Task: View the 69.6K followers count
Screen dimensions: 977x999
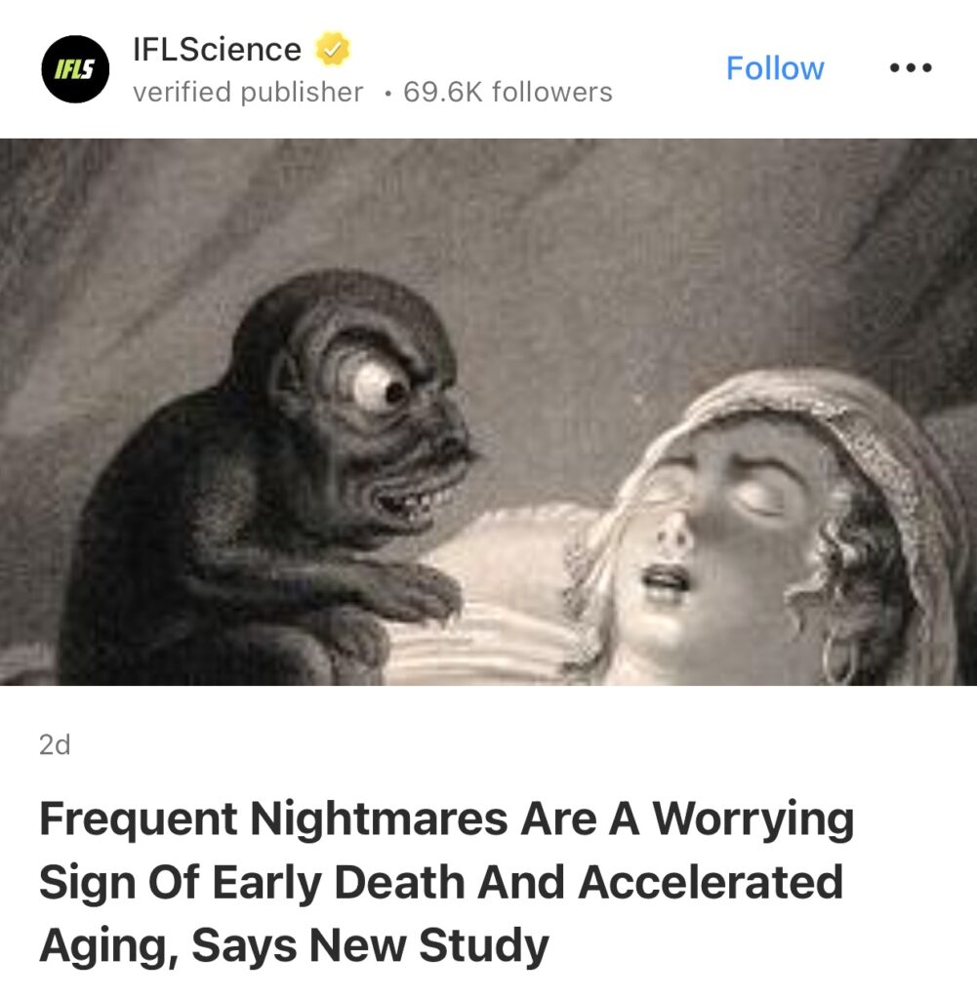Action: click(x=508, y=92)
